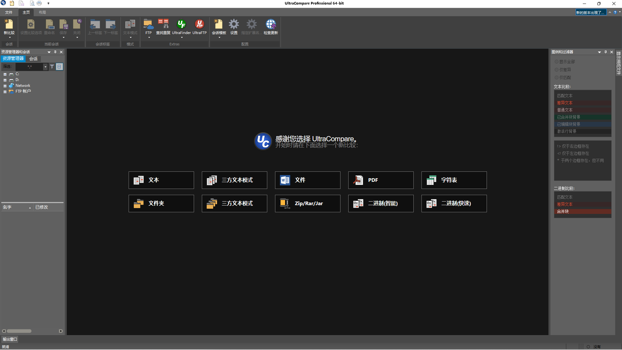Screen dimensions: 622x350
Task: Click the 设置比较选项 ribbon icon
Action: coord(31,24)
